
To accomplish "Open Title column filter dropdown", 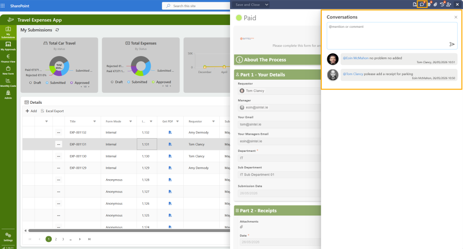I will click(x=94, y=121).
